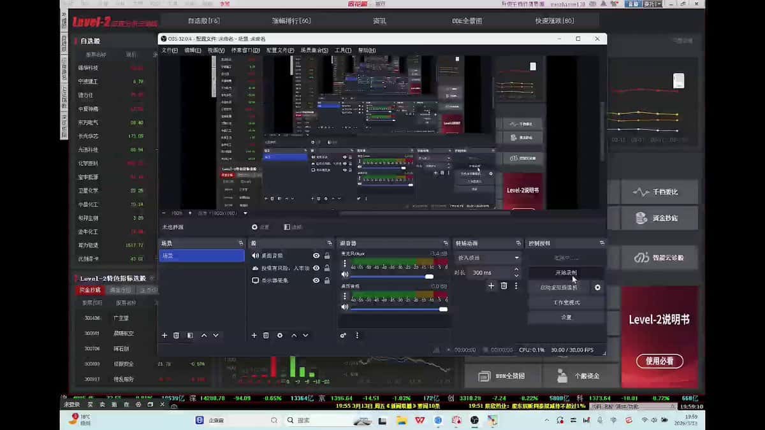Click 启动虚拟摄像机 button
The width and height of the screenshot is (765, 430).
click(558, 288)
